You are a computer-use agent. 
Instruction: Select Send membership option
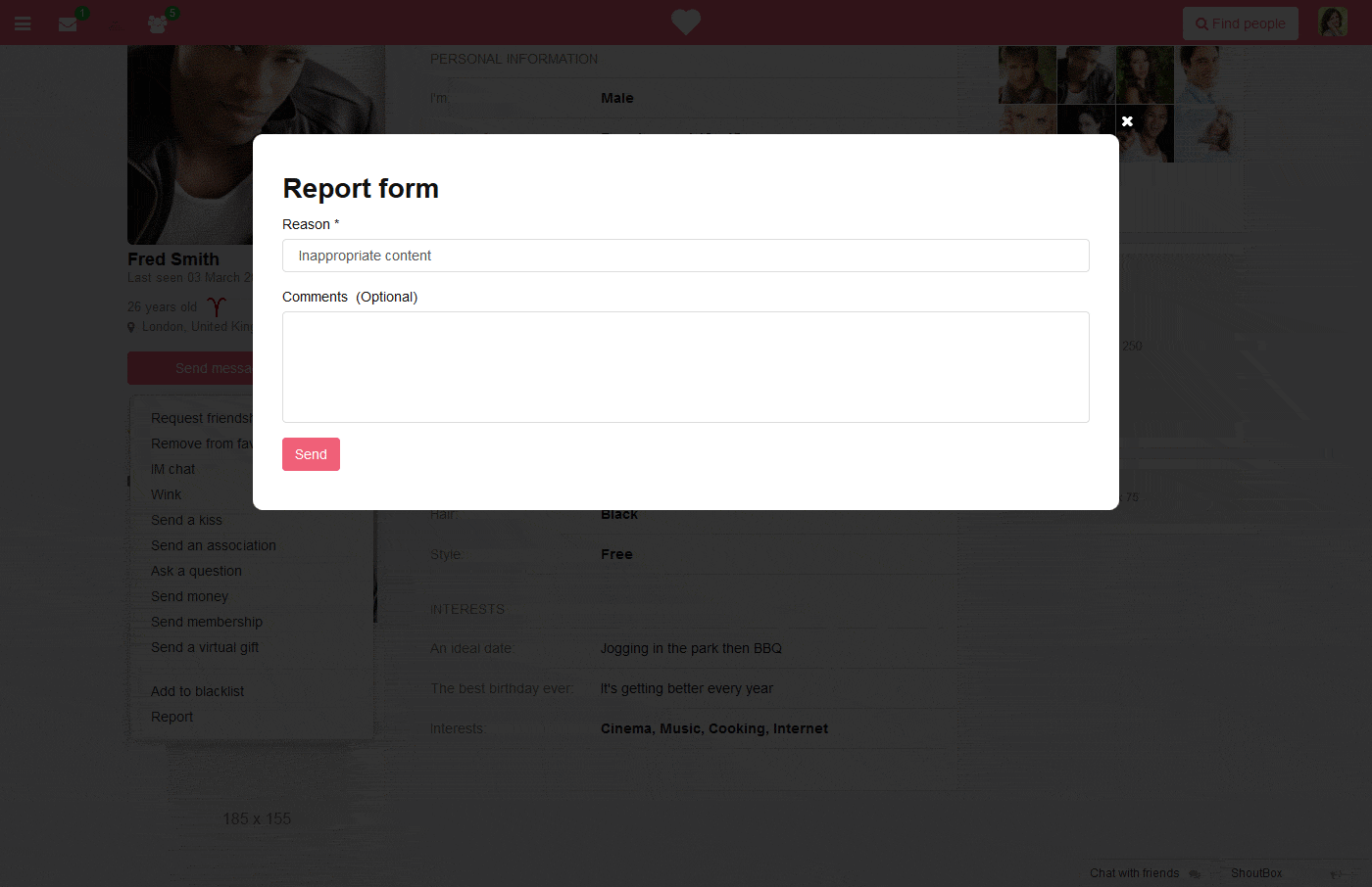pyautogui.click(x=207, y=622)
